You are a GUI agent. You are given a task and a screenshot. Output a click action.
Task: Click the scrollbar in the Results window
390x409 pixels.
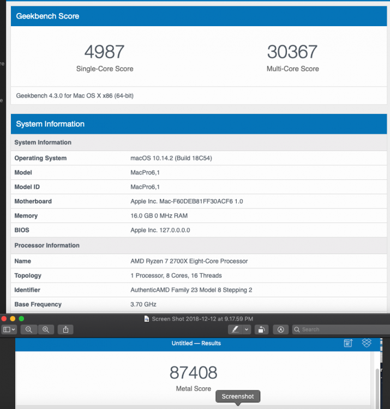[x=377, y=389]
